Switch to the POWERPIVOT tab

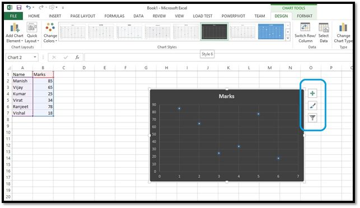[x=233, y=16]
